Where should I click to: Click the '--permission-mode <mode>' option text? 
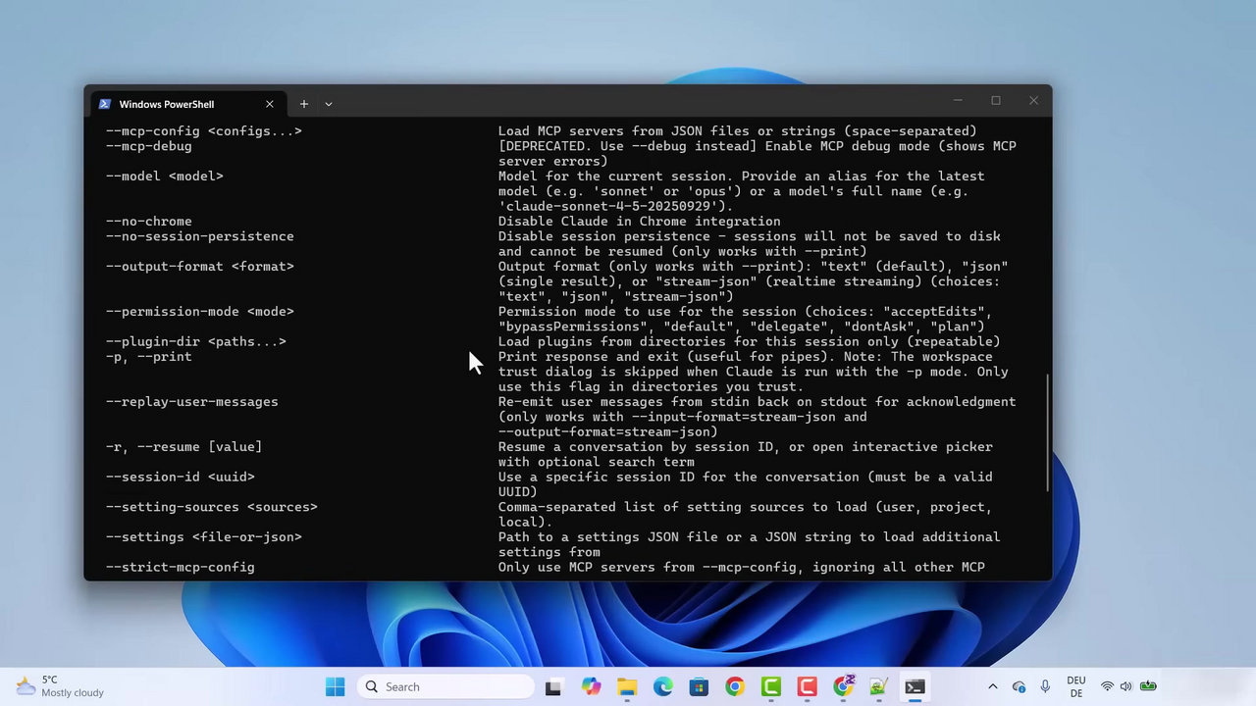pyautogui.click(x=200, y=312)
